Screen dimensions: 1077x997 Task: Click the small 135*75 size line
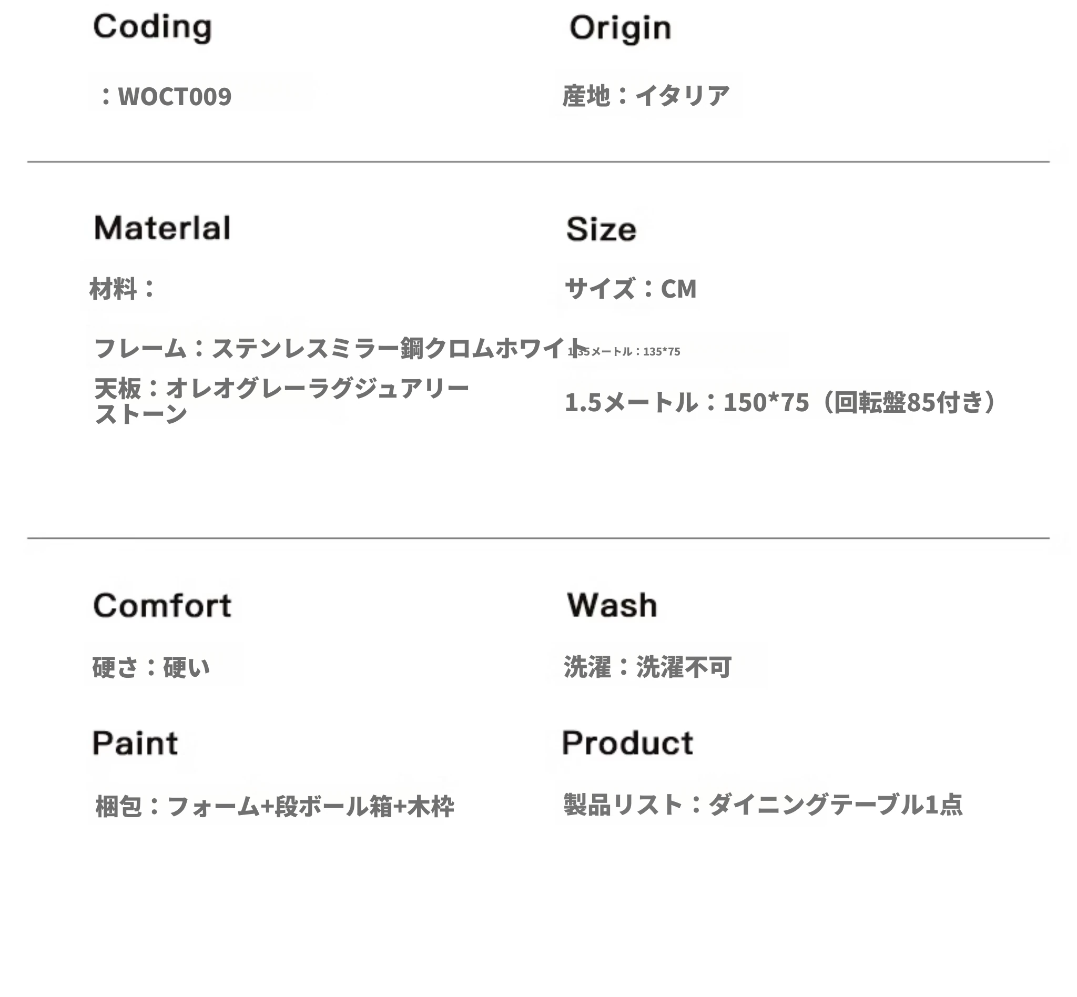click(624, 351)
